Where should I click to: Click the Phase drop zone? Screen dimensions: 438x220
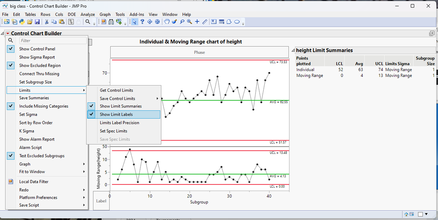[199, 52]
